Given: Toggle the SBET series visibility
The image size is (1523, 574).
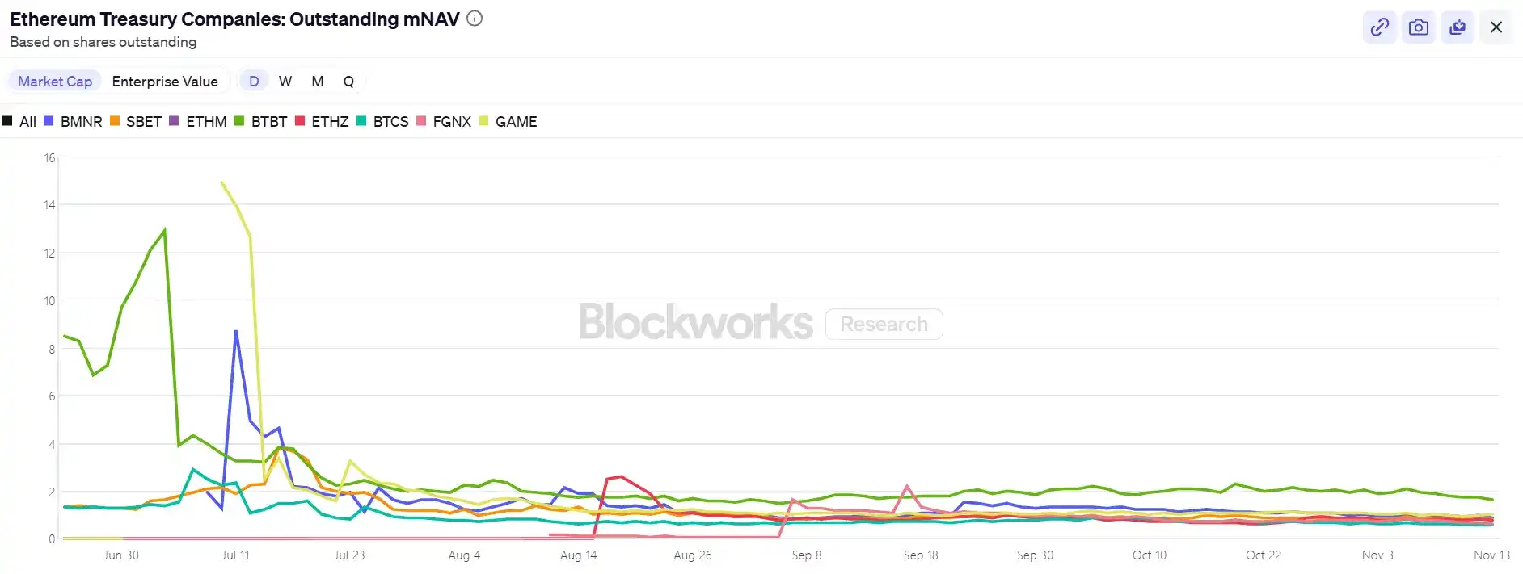Looking at the screenshot, I should tap(144, 121).
